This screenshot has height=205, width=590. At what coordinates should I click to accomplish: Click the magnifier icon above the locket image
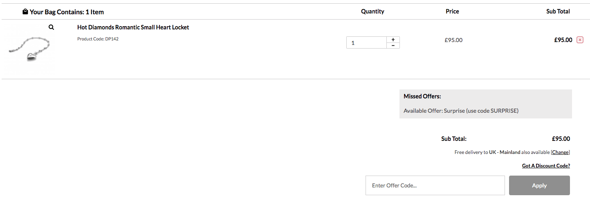(x=51, y=27)
